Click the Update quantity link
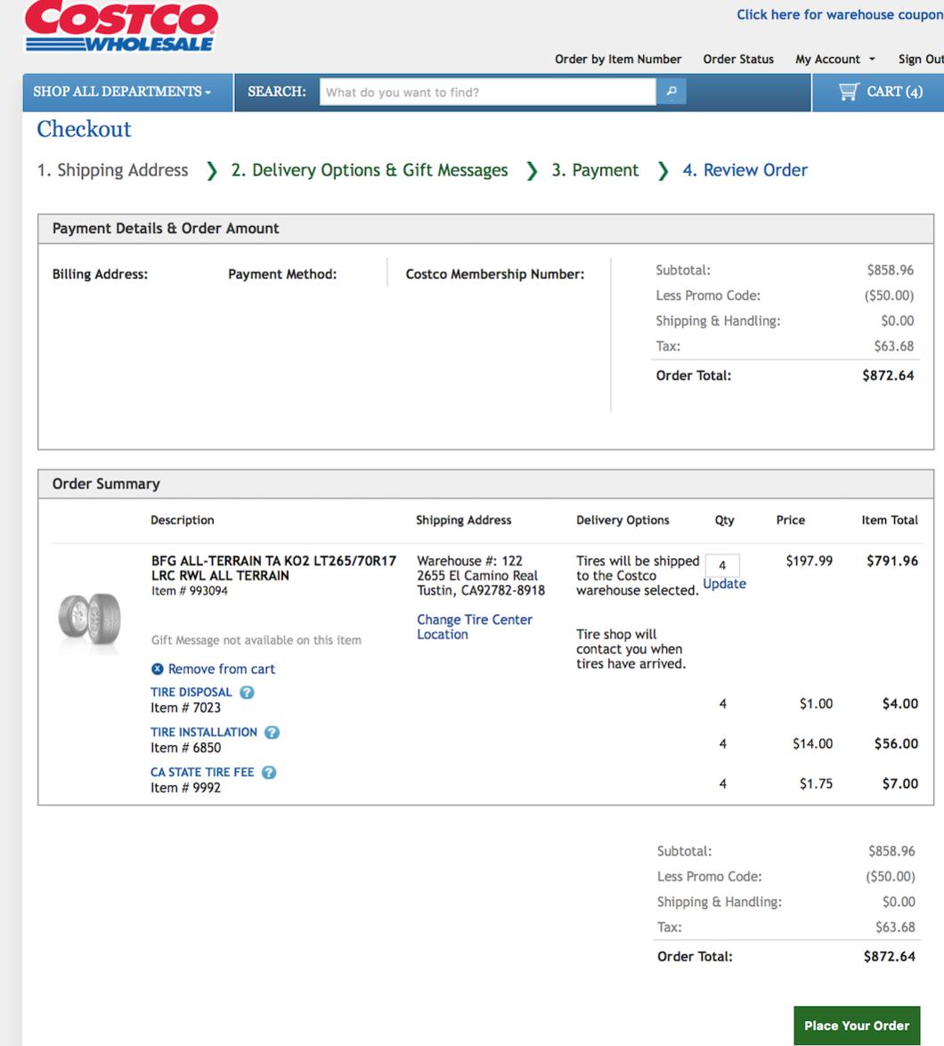Viewport: 944px width, 1046px height. 725,584
